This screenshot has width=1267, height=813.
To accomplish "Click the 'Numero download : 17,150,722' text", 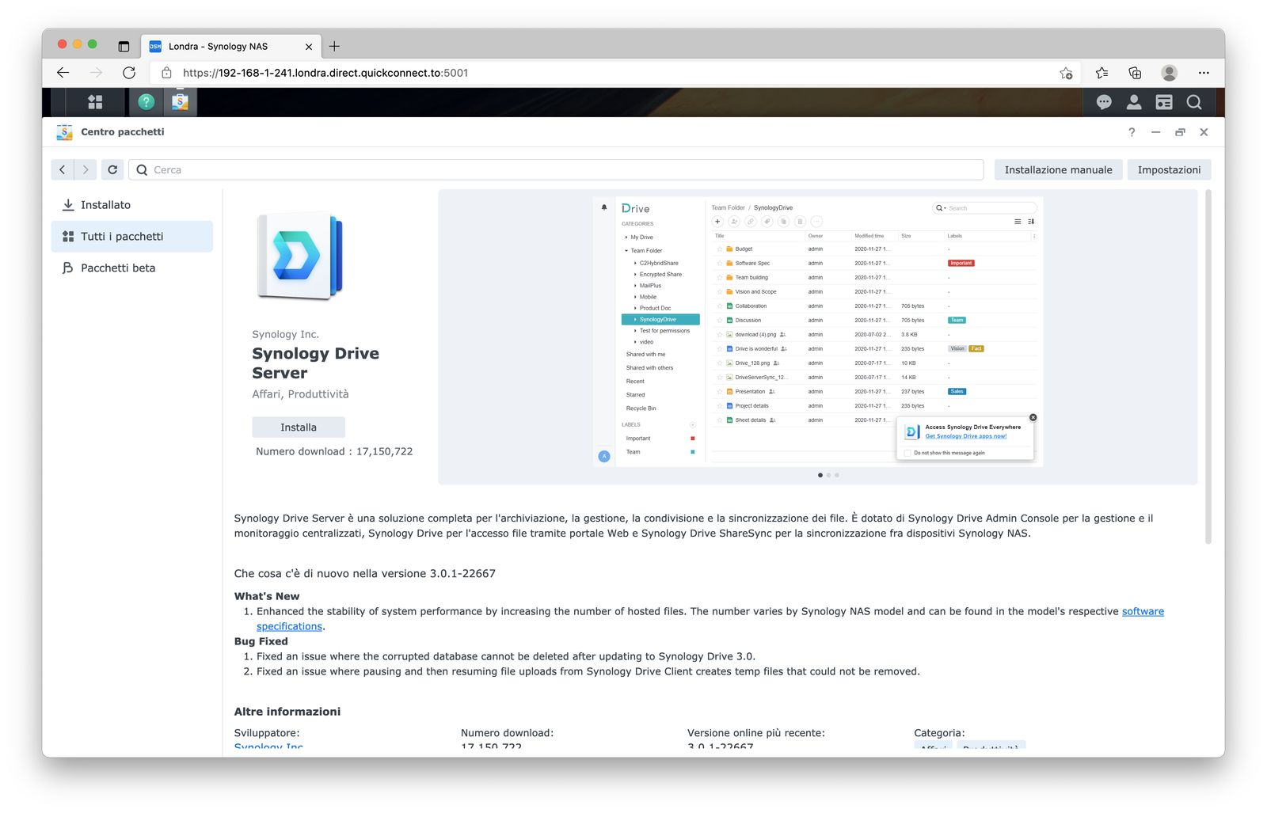I will (x=334, y=452).
